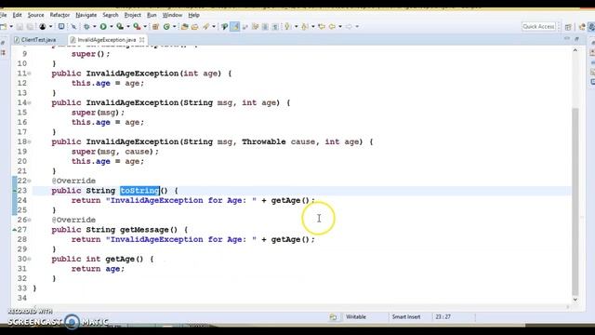Collapse the constructor fold at line 18
Viewport: 595px width, 335px height.
29,141
